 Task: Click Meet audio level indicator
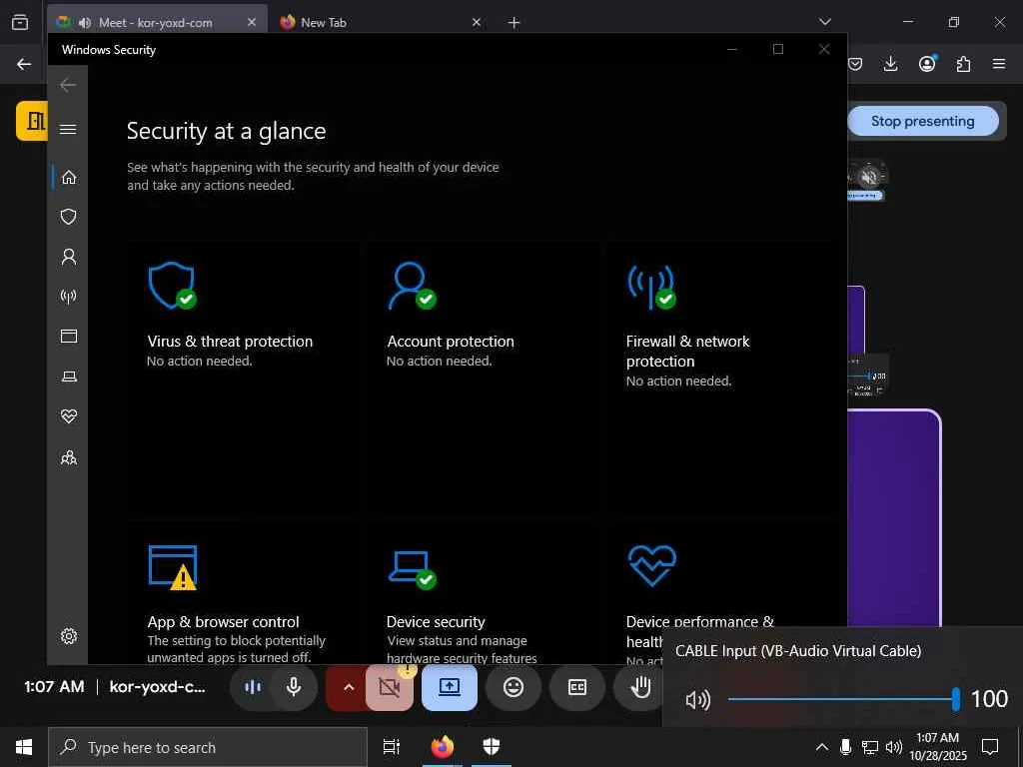[253, 687]
